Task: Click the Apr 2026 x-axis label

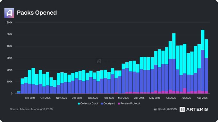Action: [x=139, y=98]
